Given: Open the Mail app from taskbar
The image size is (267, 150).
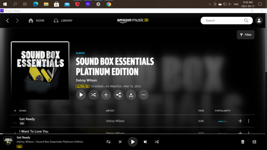Looking at the screenshot, I should point(67,4).
